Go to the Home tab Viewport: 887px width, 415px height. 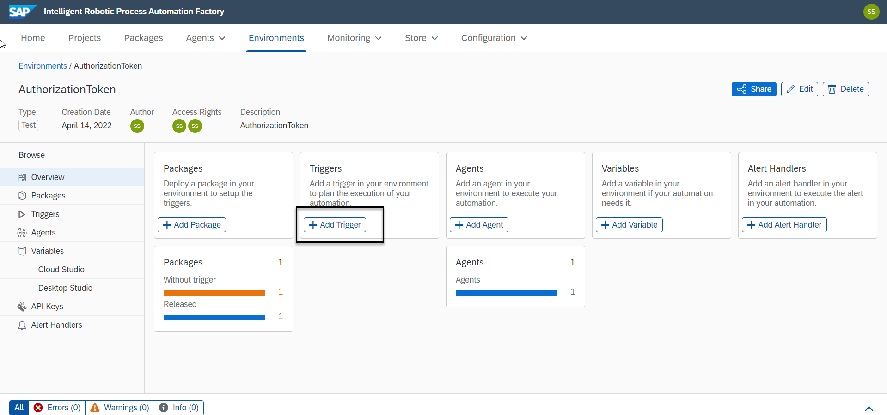(x=33, y=38)
